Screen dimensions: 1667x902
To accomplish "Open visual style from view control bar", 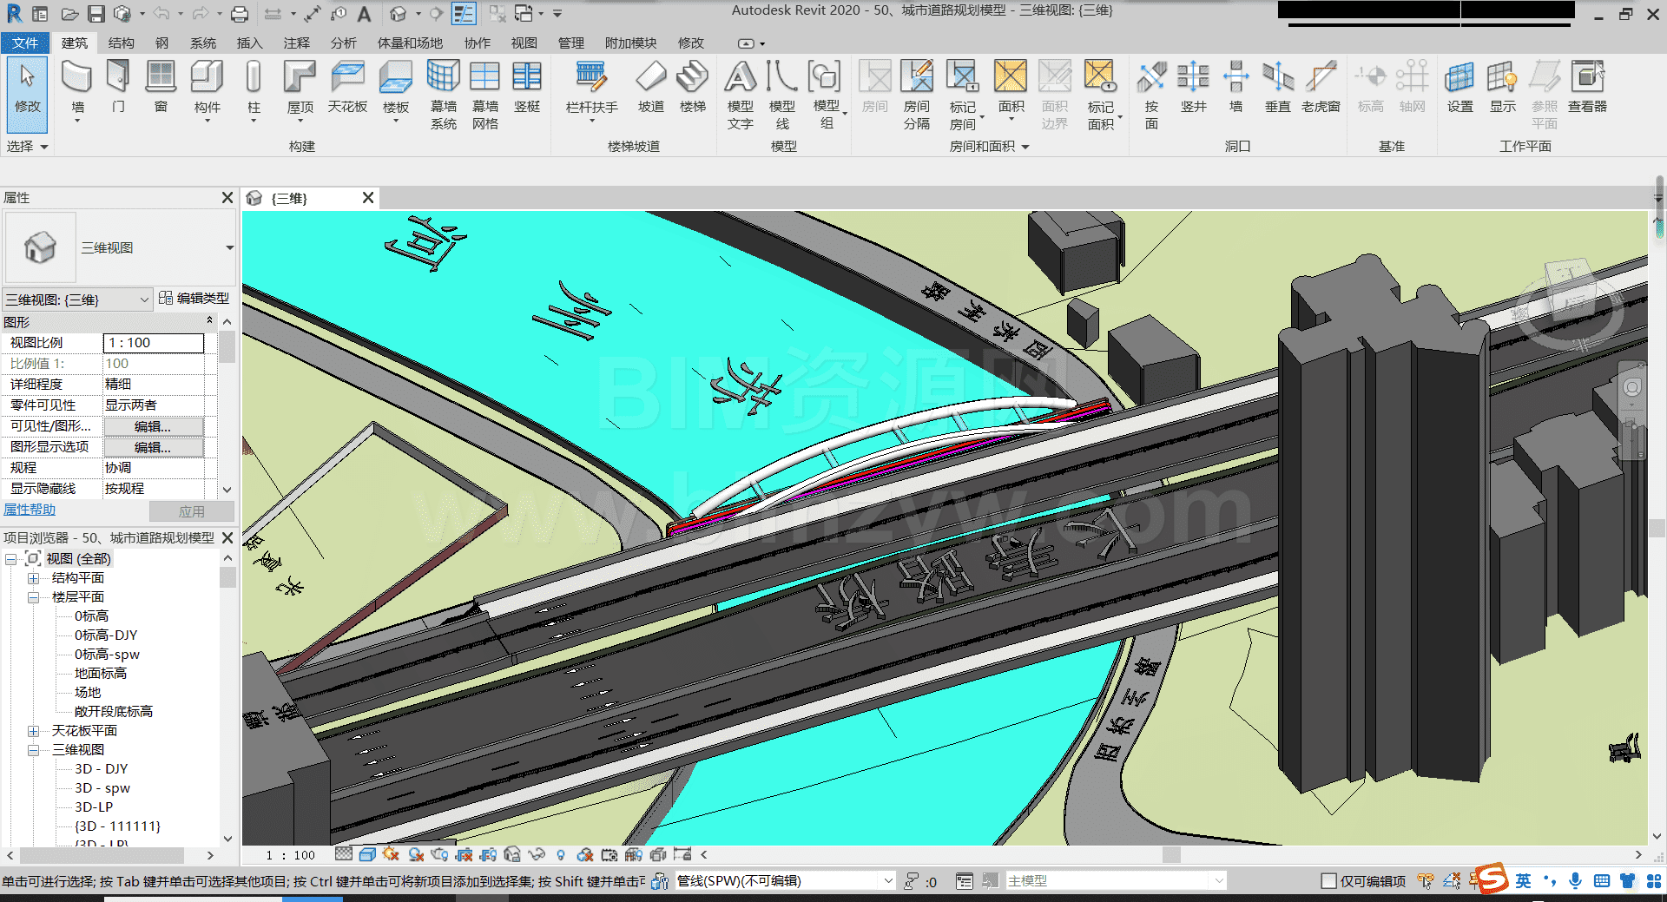I will (x=366, y=855).
